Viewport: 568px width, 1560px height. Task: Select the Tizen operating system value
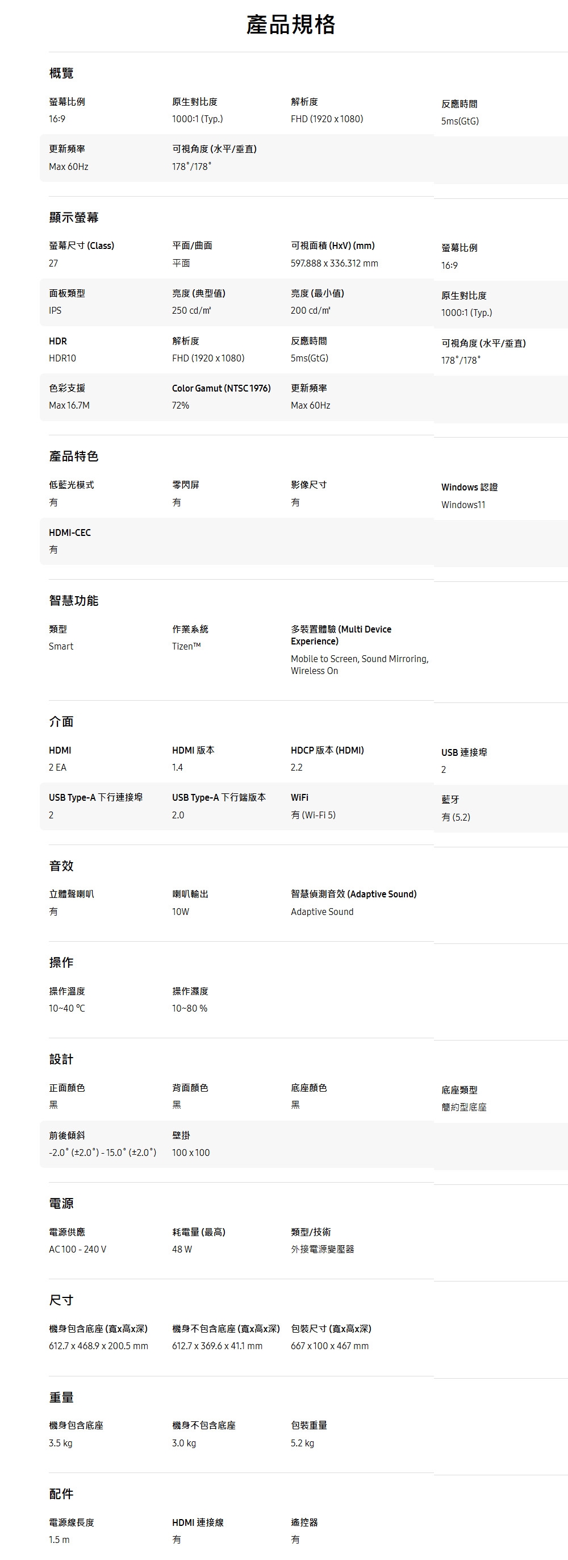186,646
